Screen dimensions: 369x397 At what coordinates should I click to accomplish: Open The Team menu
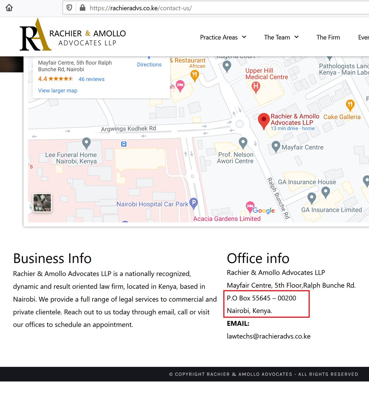pos(277,37)
